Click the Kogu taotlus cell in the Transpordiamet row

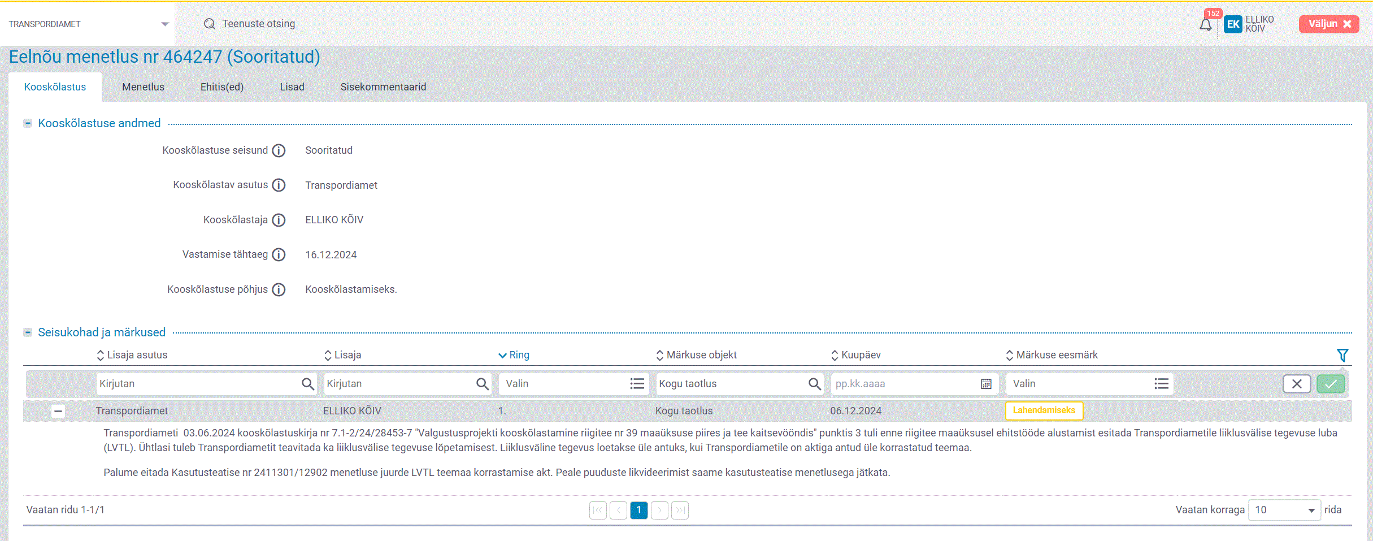pos(684,411)
